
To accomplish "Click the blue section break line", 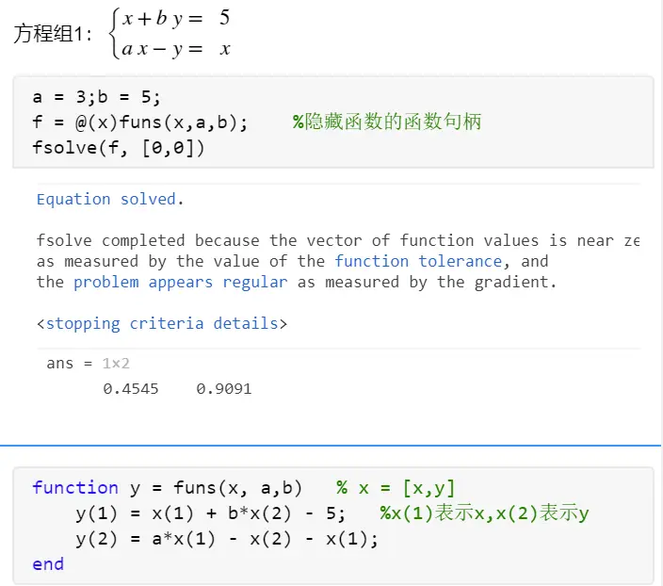I will point(331,445).
